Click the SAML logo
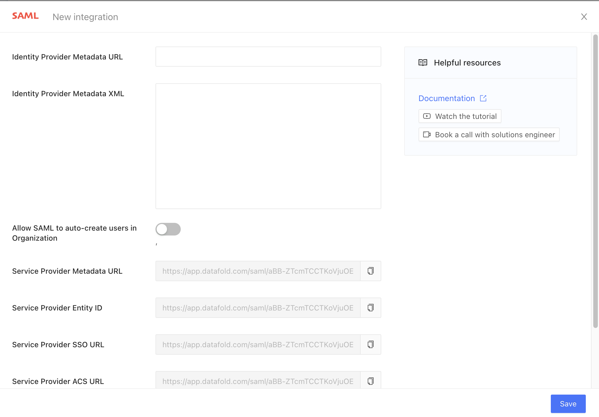 click(x=25, y=16)
